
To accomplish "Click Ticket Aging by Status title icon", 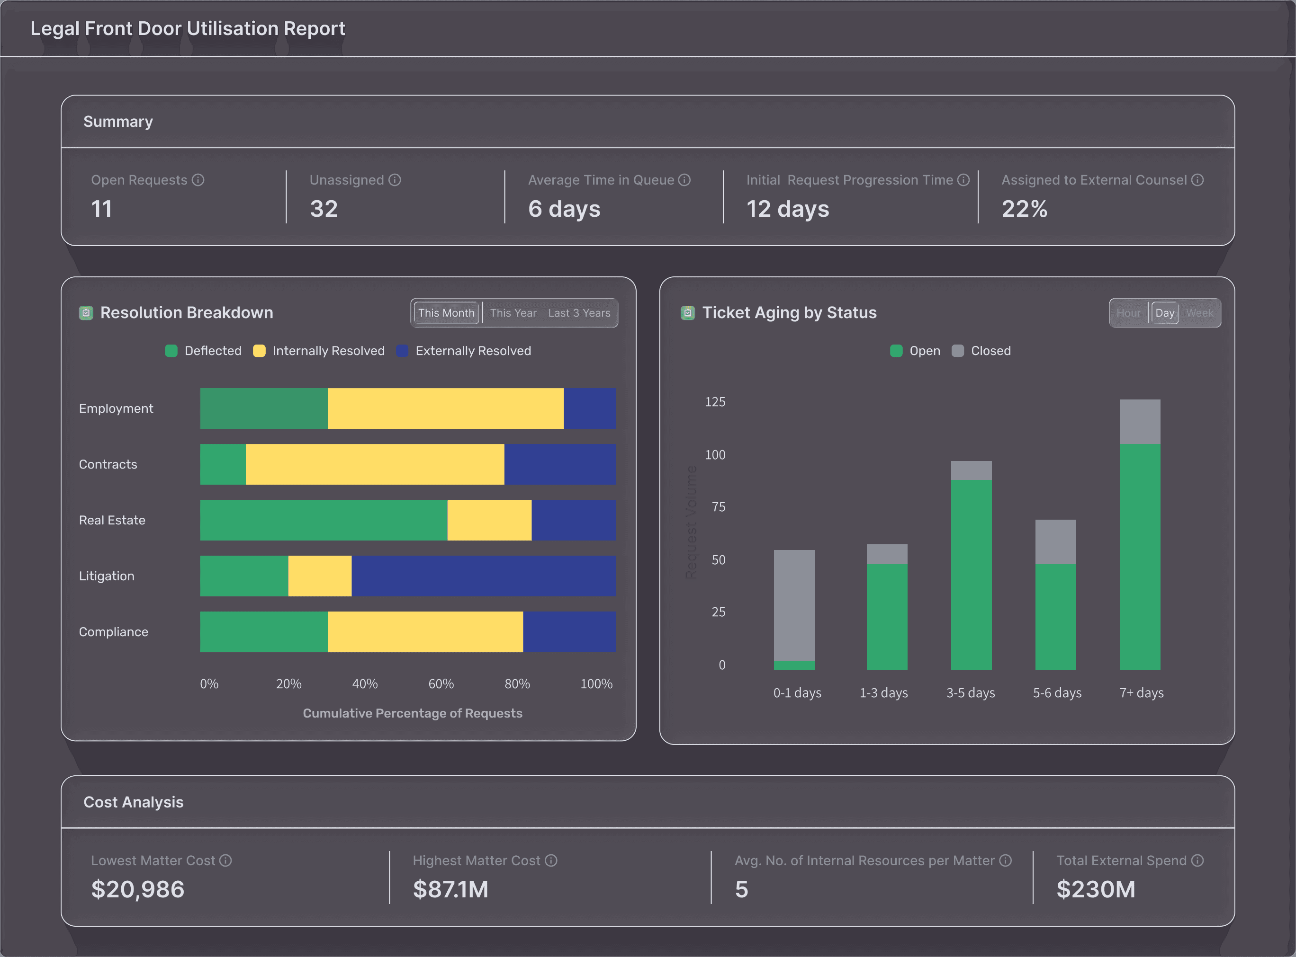I will (688, 313).
